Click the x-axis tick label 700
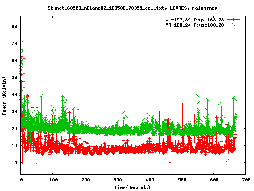 246,180
